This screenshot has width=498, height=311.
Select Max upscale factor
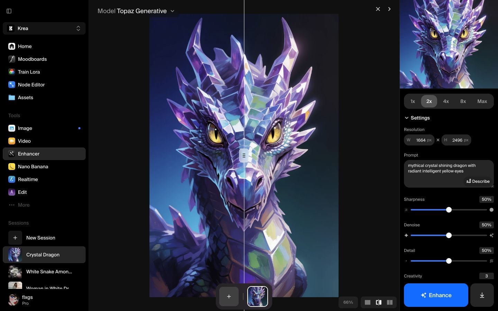[x=482, y=101]
